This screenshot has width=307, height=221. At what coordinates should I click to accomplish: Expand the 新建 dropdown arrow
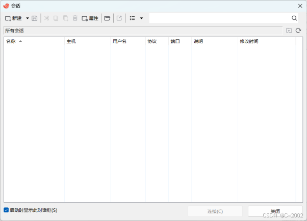tap(28, 18)
